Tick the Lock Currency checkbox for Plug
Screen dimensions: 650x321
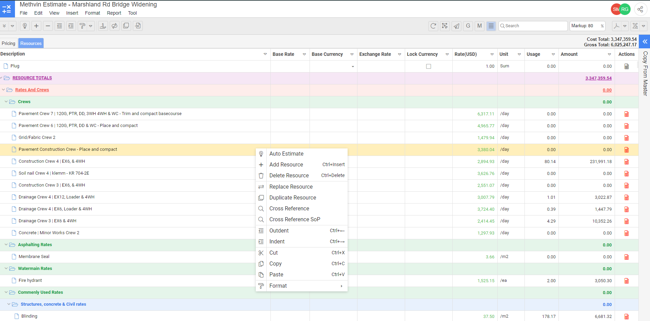tap(428, 66)
